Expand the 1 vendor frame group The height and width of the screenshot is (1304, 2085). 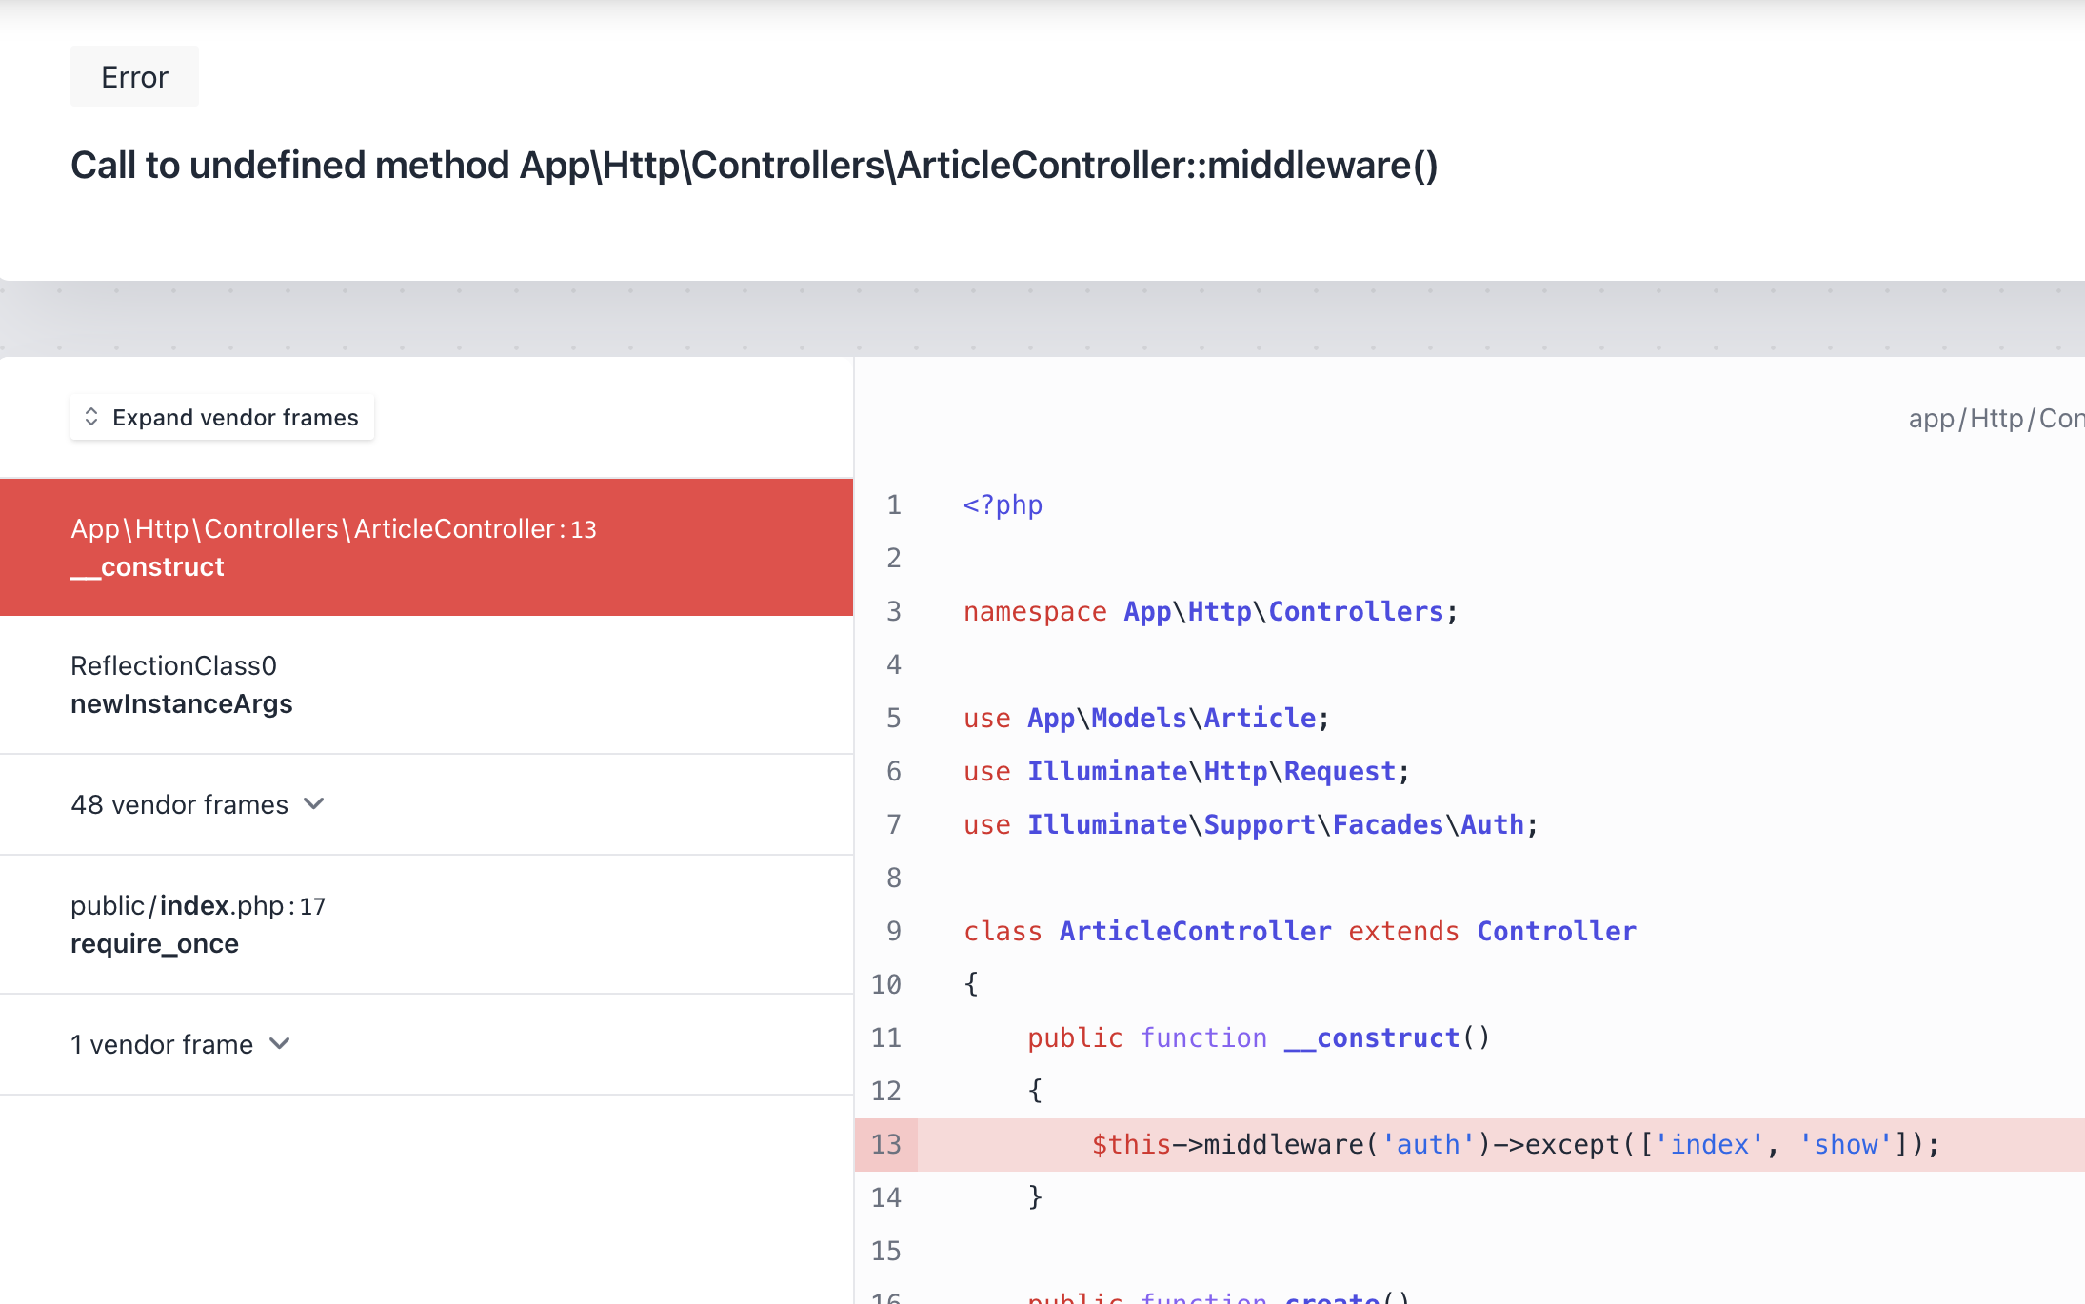click(x=163, y=1044)
